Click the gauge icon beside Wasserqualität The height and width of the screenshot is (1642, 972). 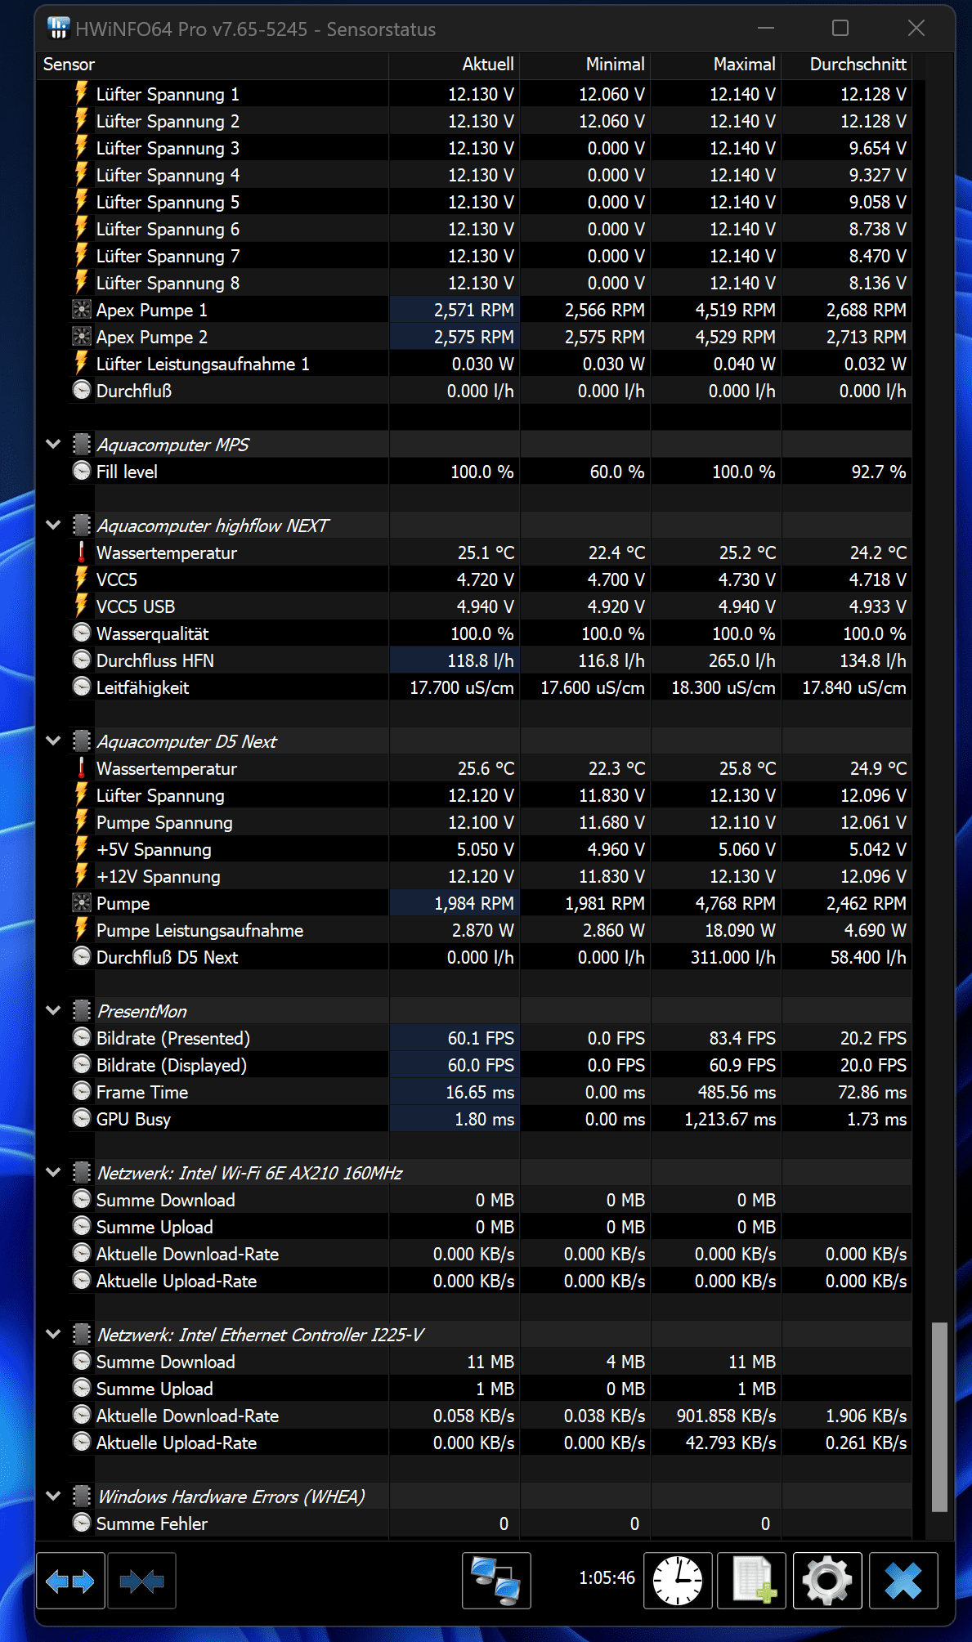tap(82, 633)
